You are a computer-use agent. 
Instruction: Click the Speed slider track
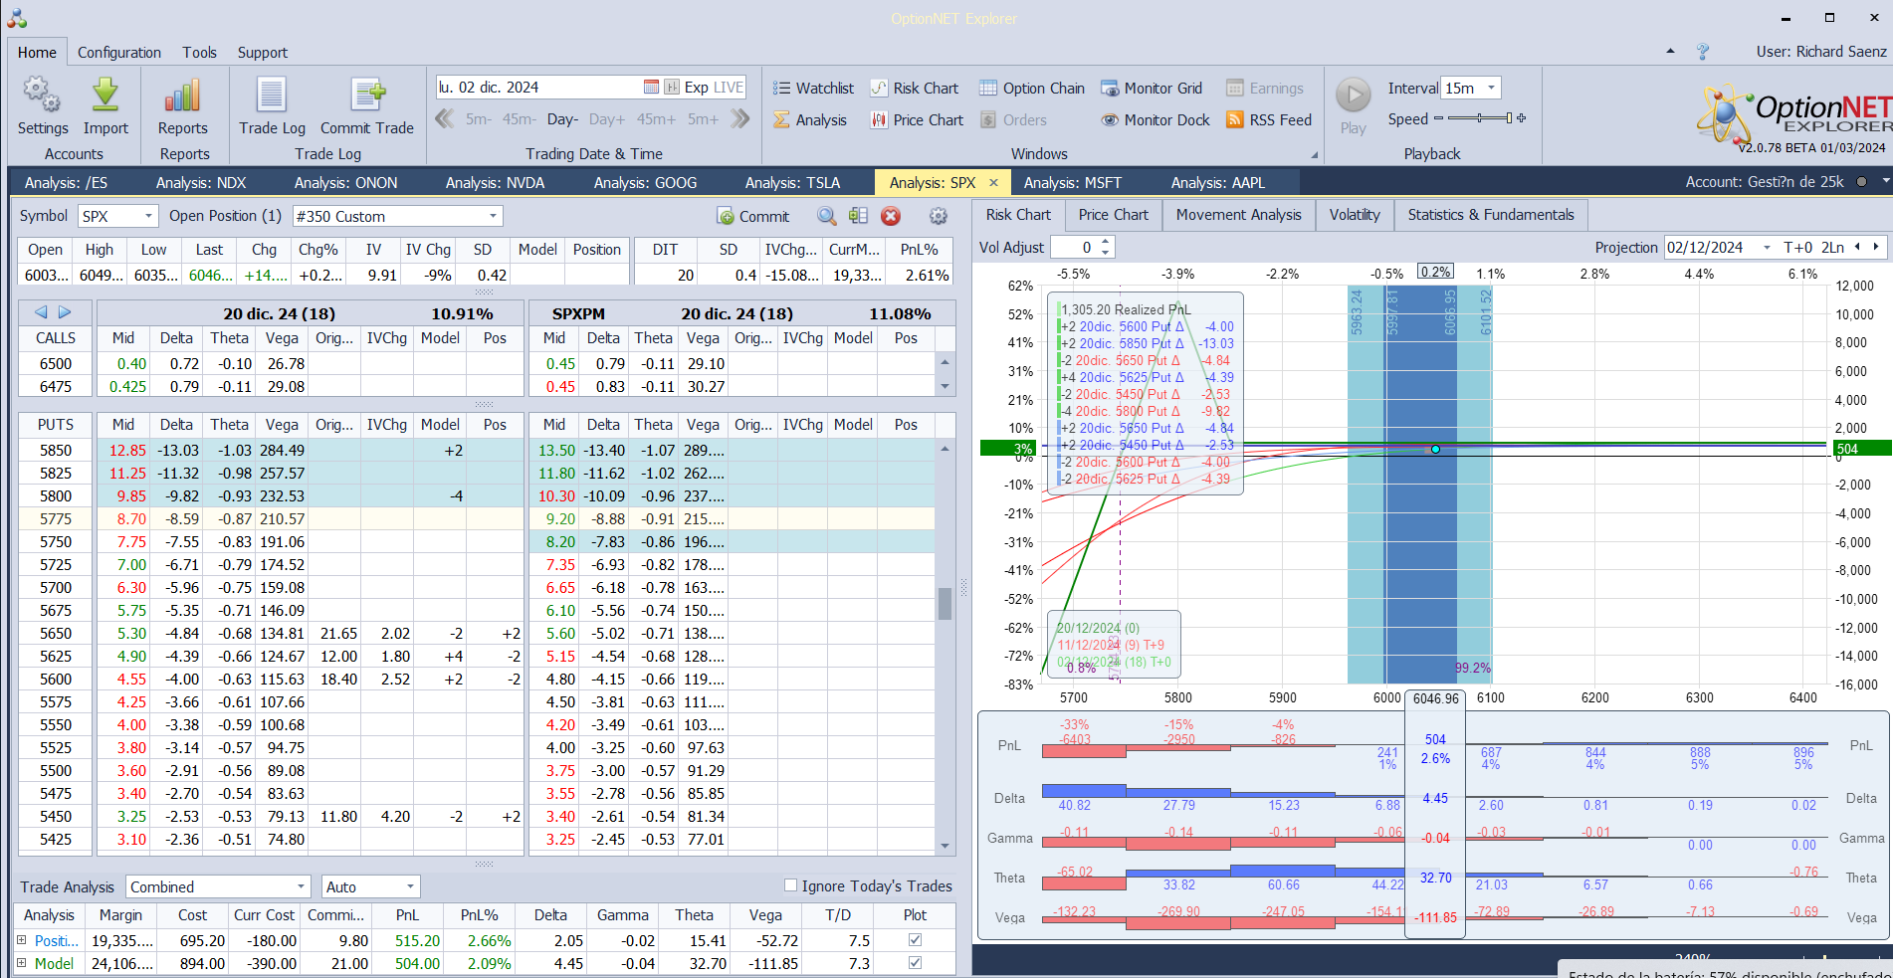click(1479, 118)
